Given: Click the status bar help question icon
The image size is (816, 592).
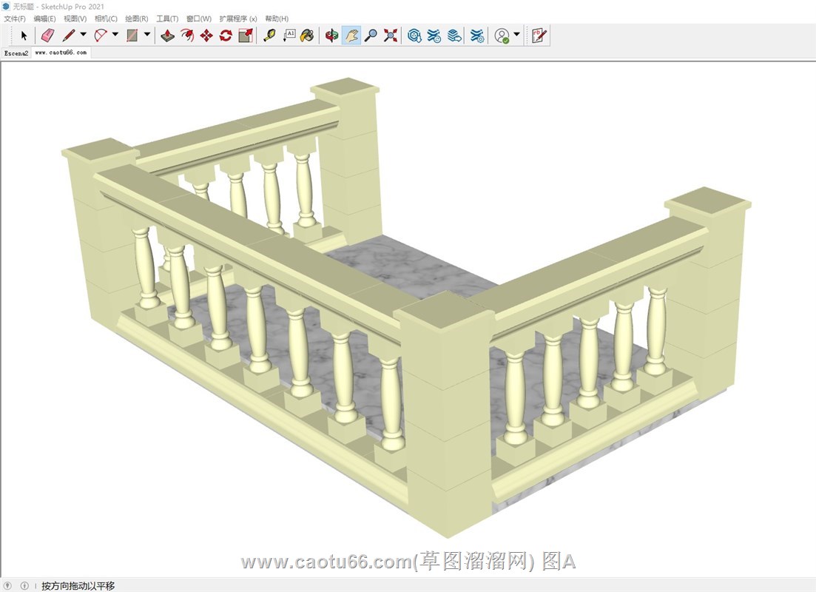Looking at the screenshot, I should coord(8,586).
